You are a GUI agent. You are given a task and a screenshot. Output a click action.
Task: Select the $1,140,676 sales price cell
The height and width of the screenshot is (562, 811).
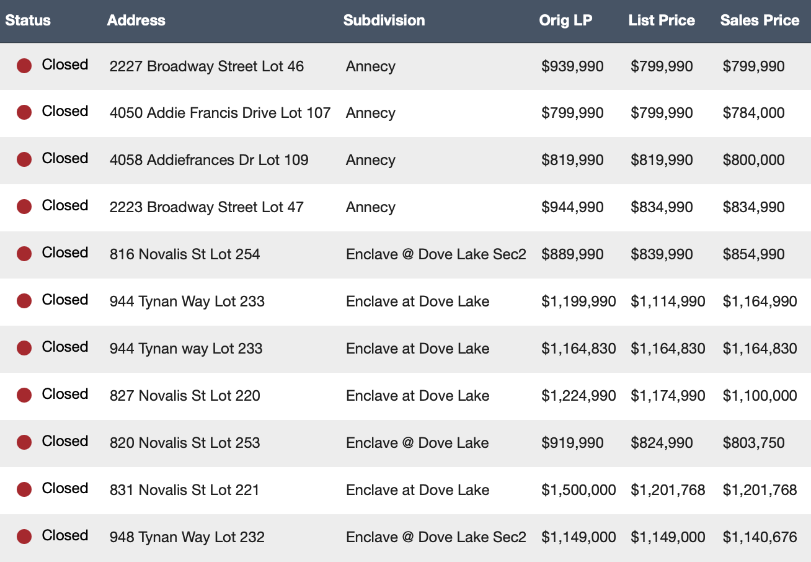760,537
